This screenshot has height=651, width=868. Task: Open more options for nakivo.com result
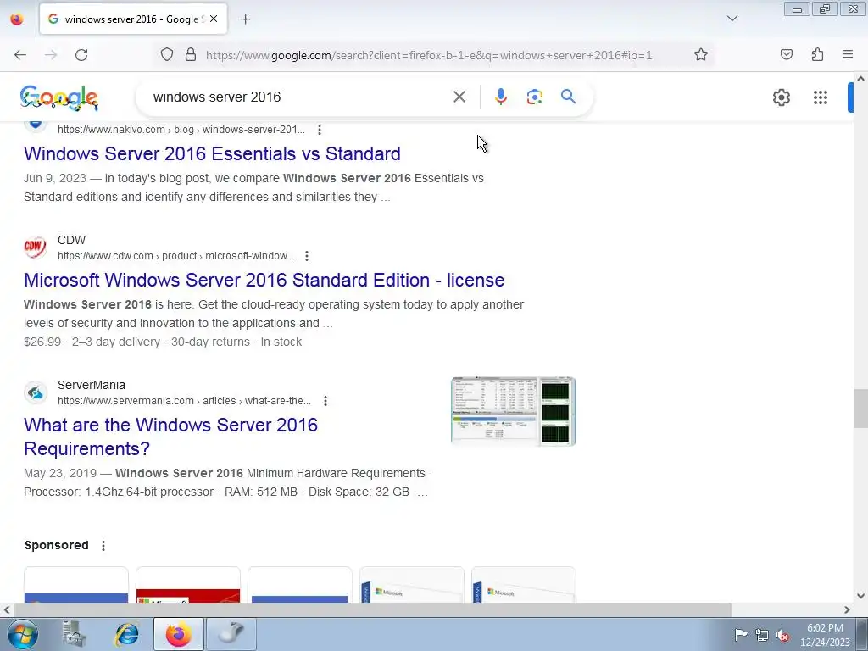[320, 130]
